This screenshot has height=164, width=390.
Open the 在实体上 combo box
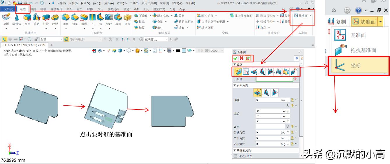[x=156, y=39]
